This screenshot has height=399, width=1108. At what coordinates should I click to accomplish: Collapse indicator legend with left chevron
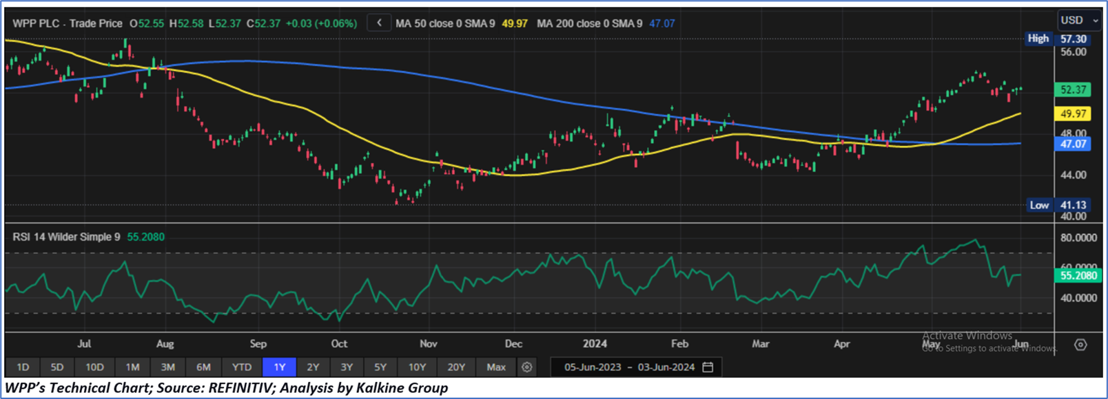379,23
